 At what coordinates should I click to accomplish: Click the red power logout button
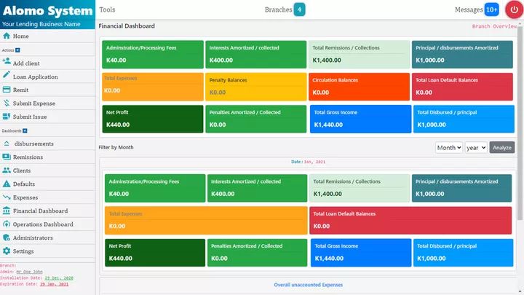[514, 9]
